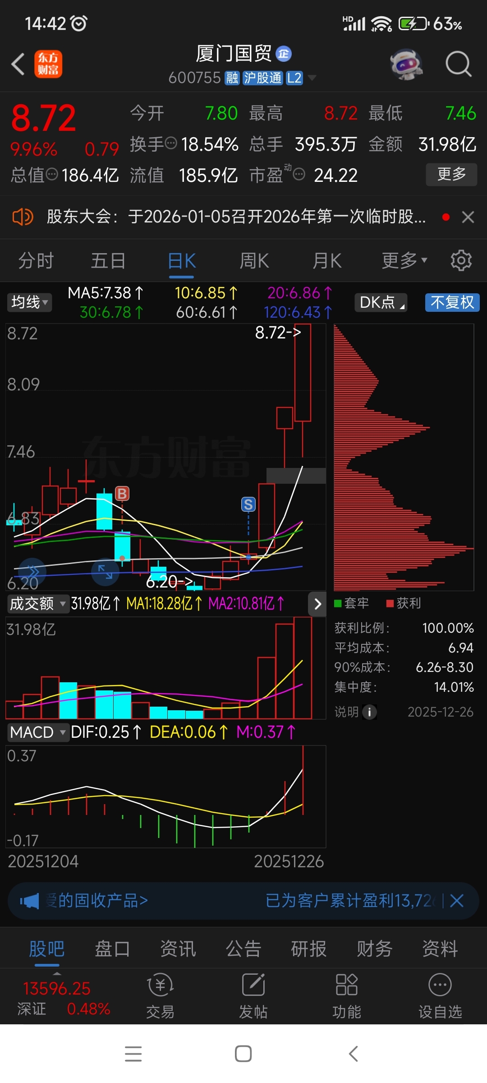Screen dimensions: 487x1083
Task: Tap the blue 企 enterprise badge
Action: 284,54
